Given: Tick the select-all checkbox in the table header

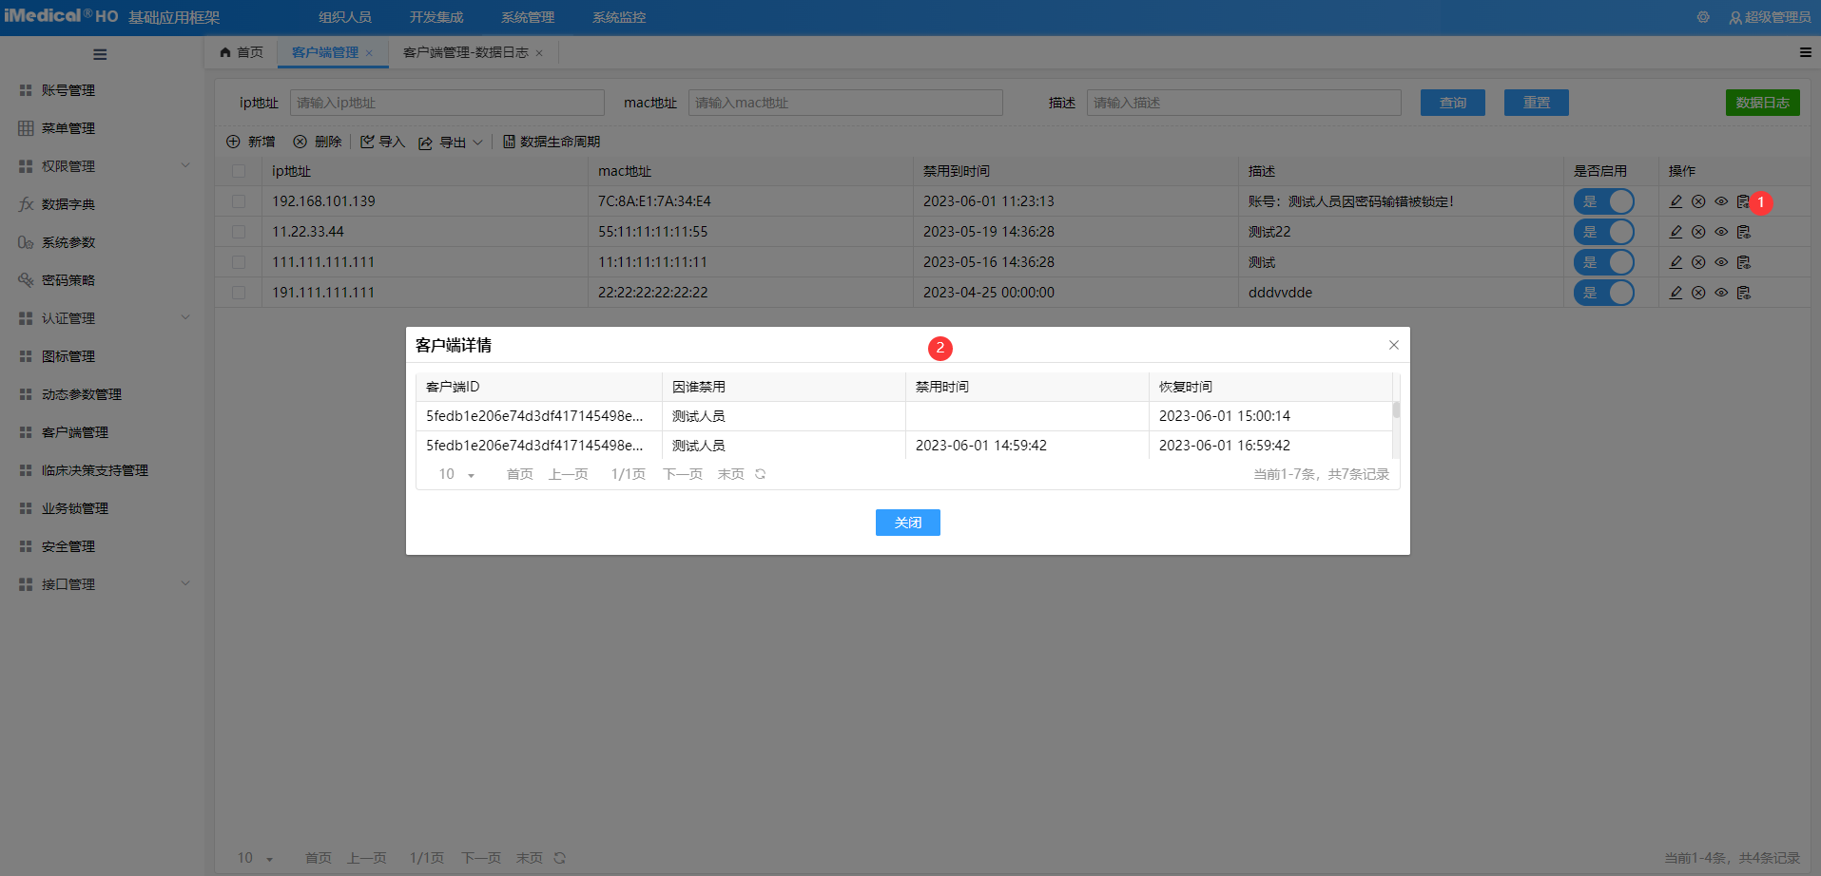Looking at the screenshot, I should 239,171.
